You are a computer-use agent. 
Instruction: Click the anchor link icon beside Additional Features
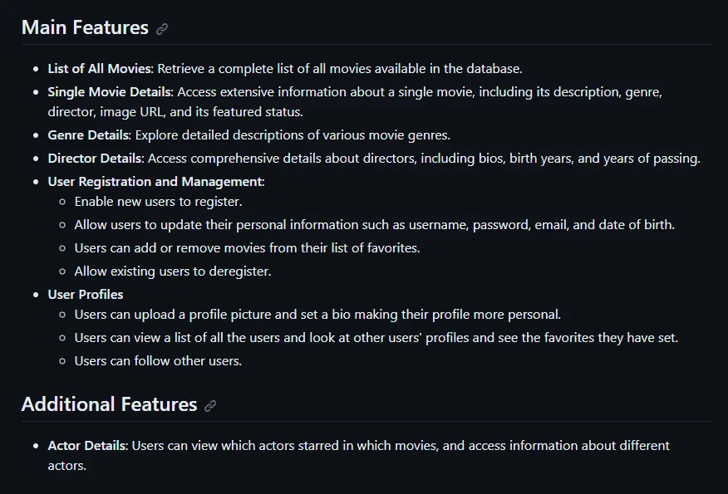click(x=210, y=406)
